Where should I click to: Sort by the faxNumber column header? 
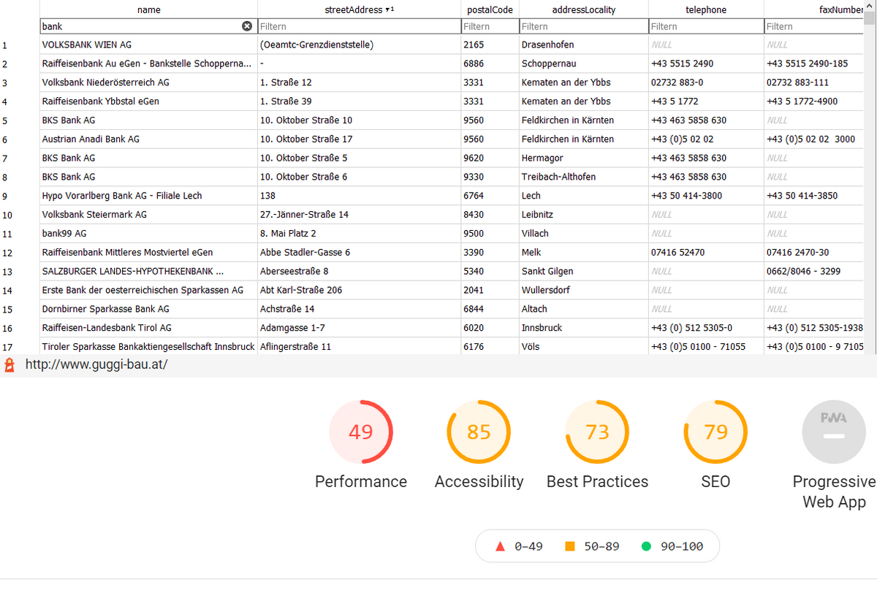coord(814,9)
